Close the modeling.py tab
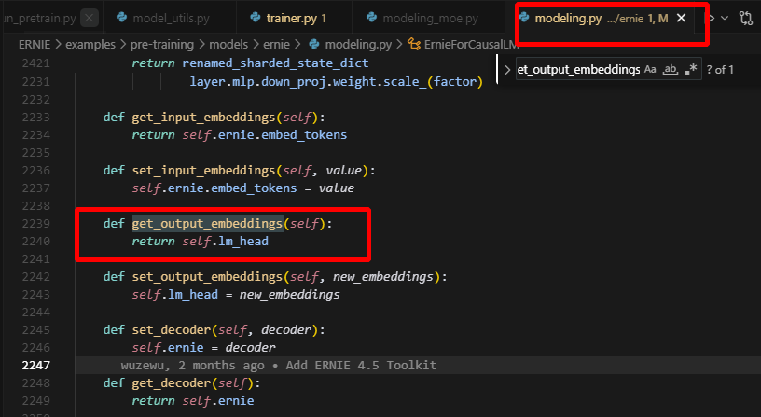The height and width of the screenshot is (417, 761). coord(682,18)
